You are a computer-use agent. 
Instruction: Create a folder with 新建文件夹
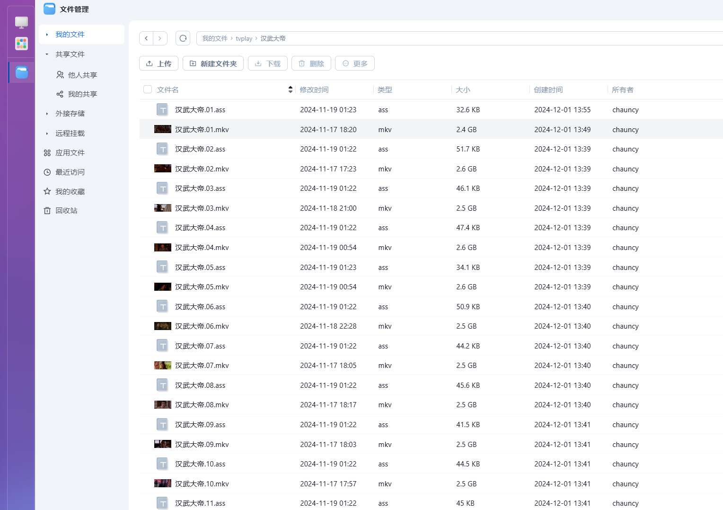[213, 63]
